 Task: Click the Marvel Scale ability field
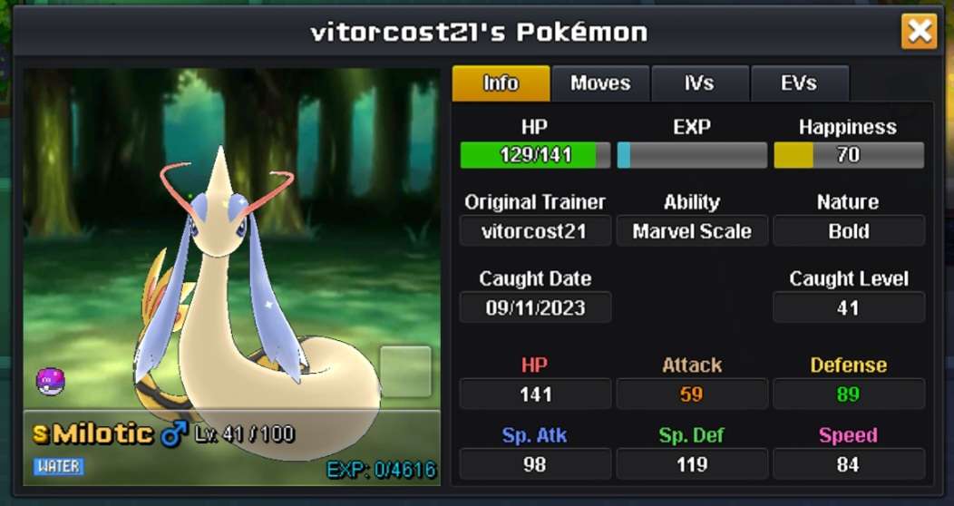692,231
